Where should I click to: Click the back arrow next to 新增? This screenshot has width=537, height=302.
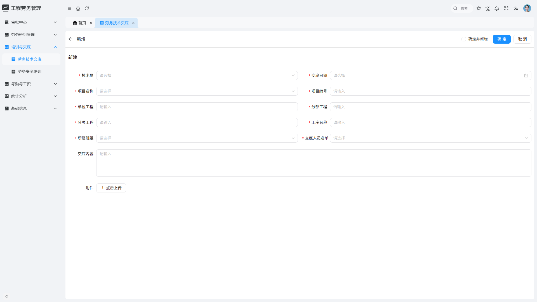coord(70,39)
